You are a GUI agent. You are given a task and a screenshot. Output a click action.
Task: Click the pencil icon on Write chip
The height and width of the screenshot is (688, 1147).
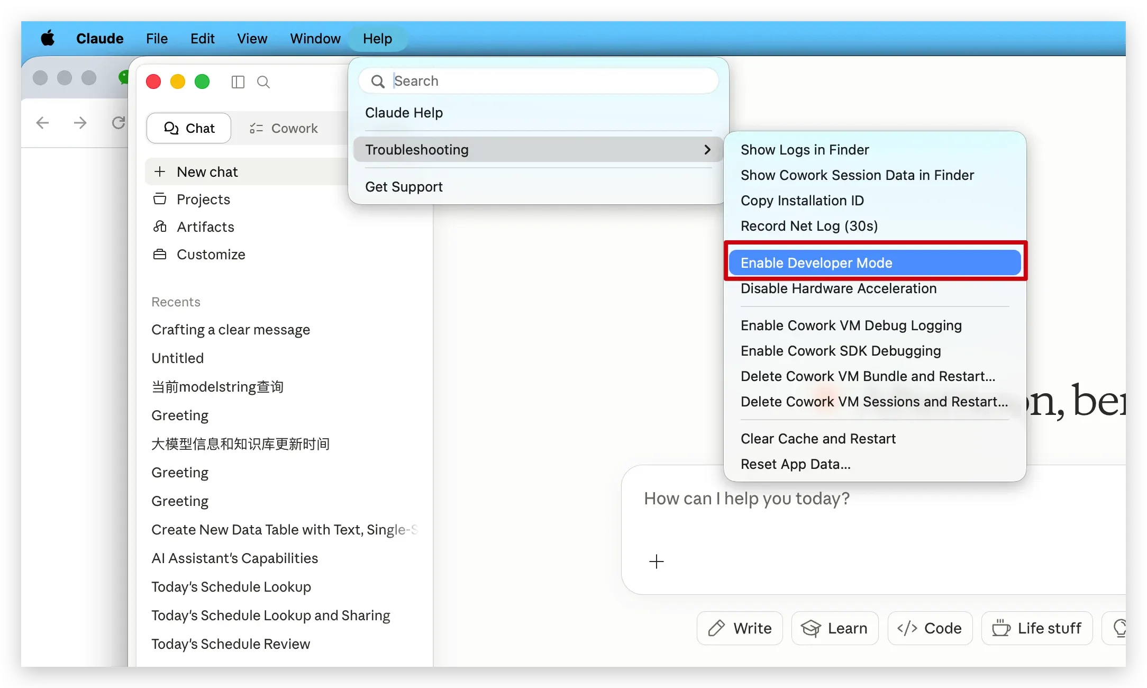pos(716,628)
